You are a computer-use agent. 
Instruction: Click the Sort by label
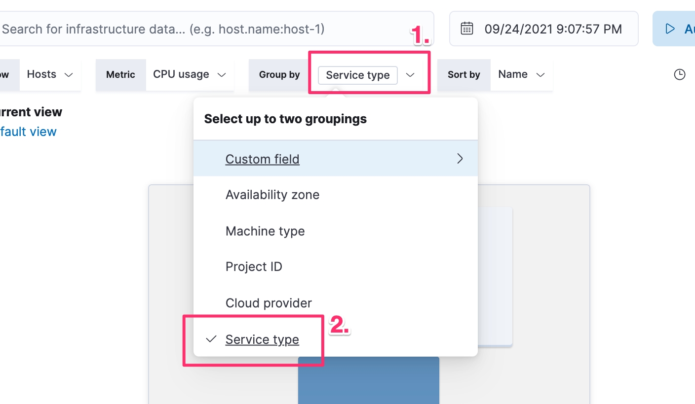(x=464, y=74)
